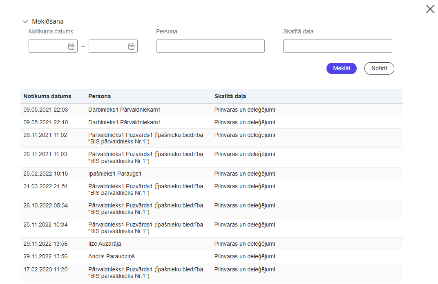
Task: Open calendar picker for start date
Action: coord(71,46)
